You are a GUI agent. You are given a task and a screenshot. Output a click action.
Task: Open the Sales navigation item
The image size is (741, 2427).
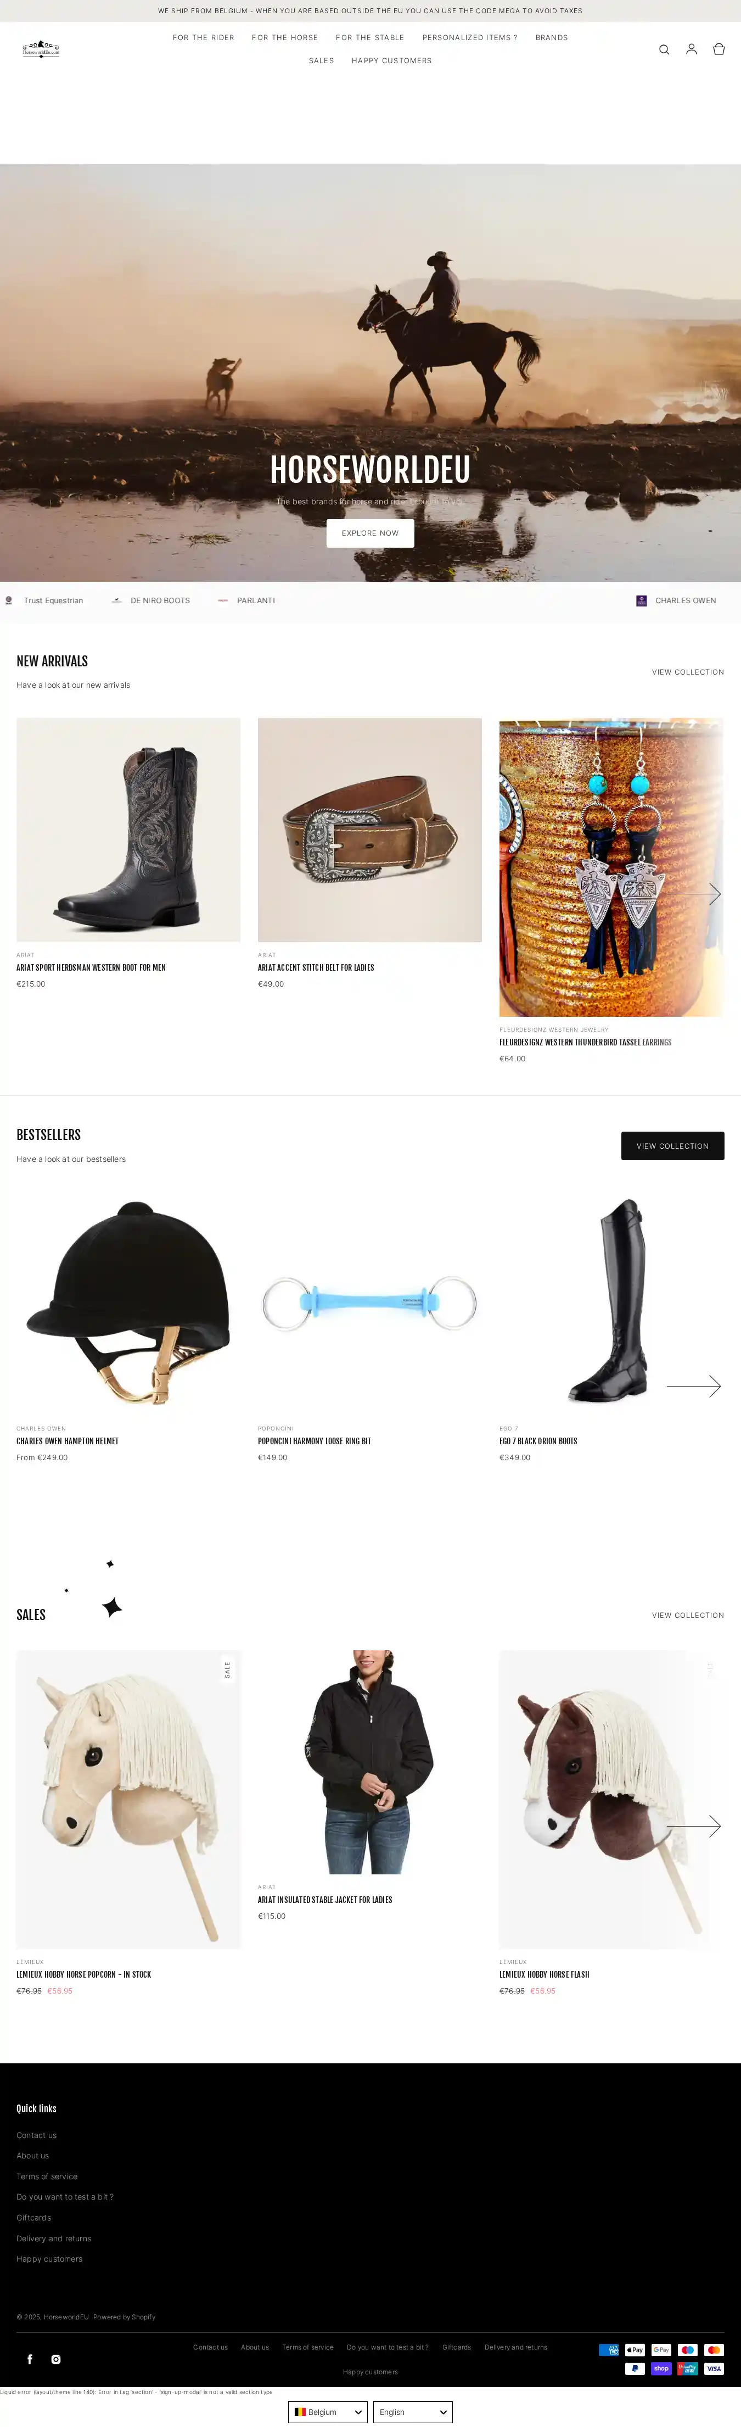pos(321,60)
